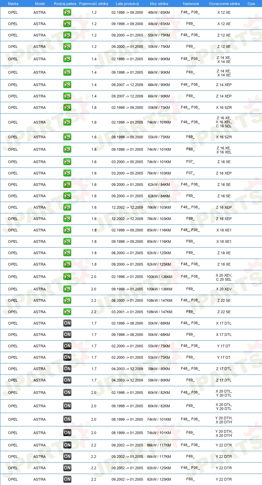Click the PB petrol icon in the Z 12 XE F69_ row
The height and width of the screenshot is (485, 262).
click(x=67, y=47)
